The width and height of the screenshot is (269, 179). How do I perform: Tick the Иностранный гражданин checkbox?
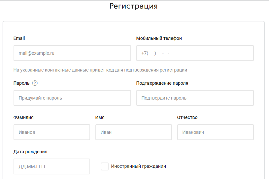105,166
